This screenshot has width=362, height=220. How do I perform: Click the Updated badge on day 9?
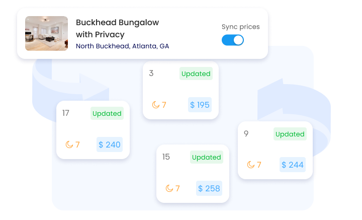pyautogui.click(x=290, y=134)
